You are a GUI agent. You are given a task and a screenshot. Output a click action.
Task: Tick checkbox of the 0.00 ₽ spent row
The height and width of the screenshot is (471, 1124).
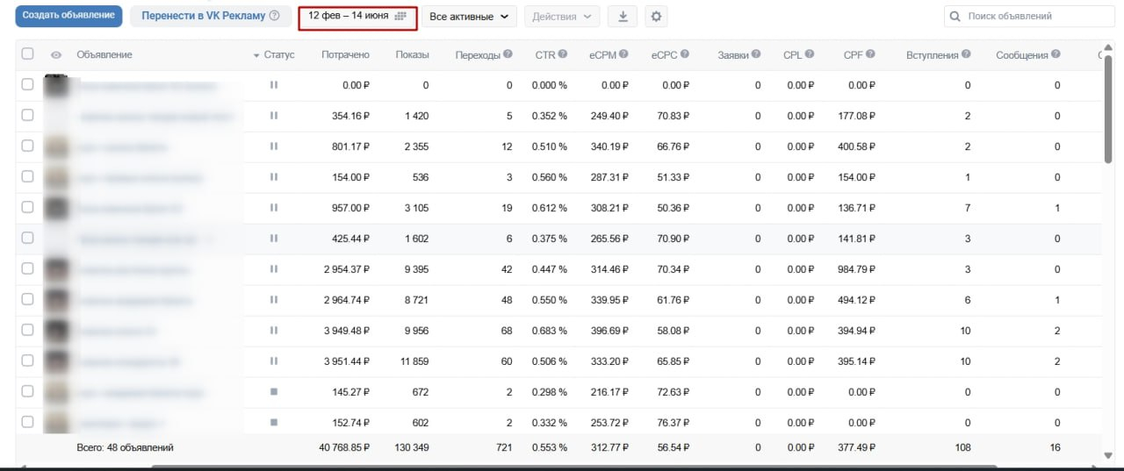pos(27,84)
